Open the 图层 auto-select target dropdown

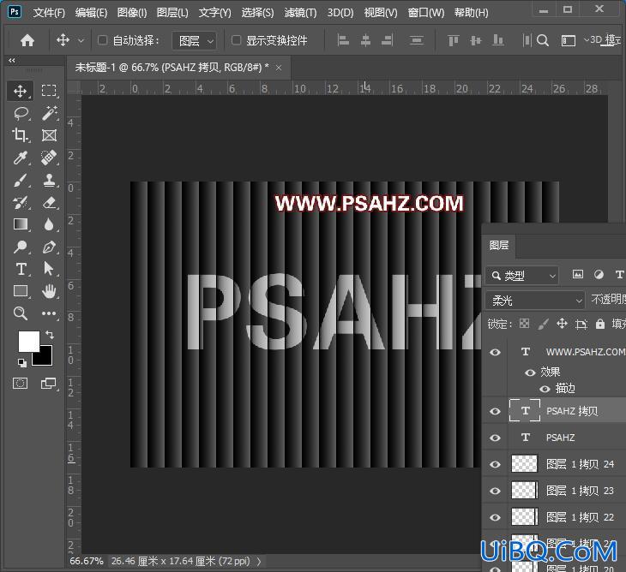pyautogui.click(x=195, y=40)
